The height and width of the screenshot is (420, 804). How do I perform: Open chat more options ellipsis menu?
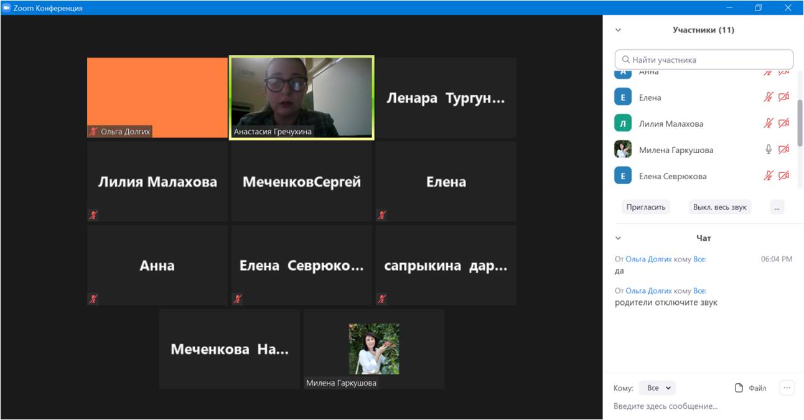coord(787,388)
